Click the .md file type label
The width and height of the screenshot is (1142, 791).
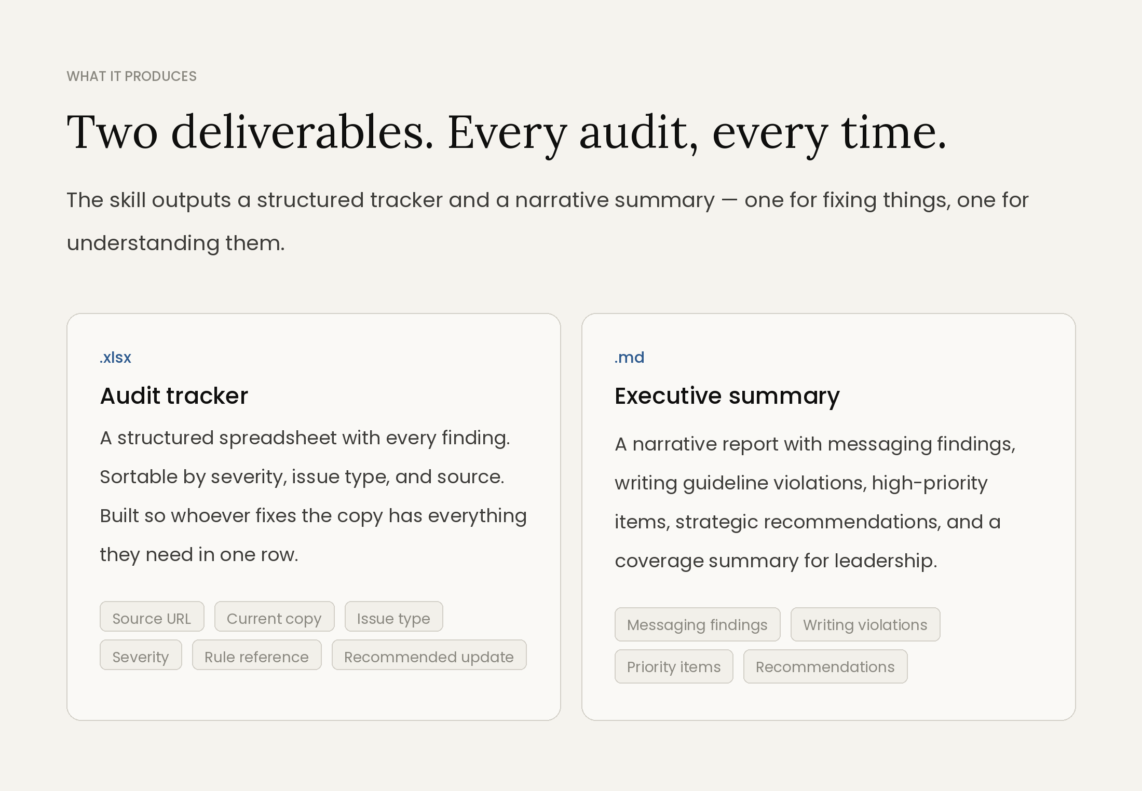(x=629, y=358)
